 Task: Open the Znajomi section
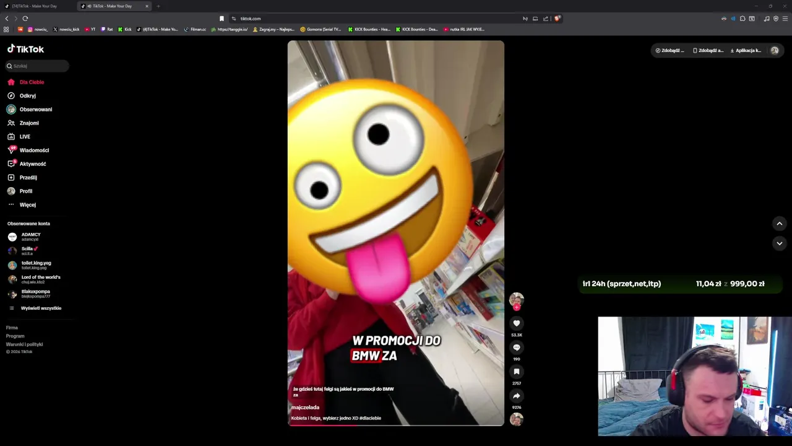coord(23,123)
